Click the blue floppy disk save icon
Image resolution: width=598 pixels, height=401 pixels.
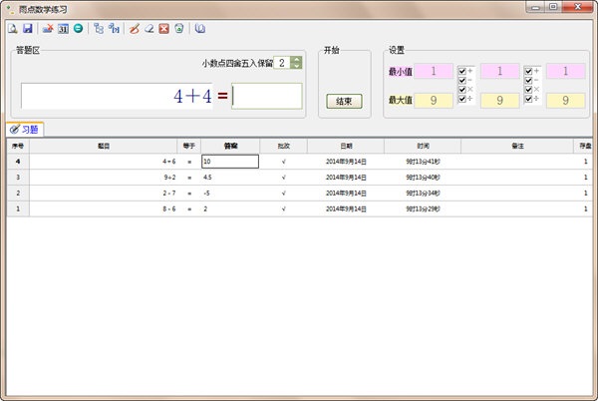click(x=27, y=29)
